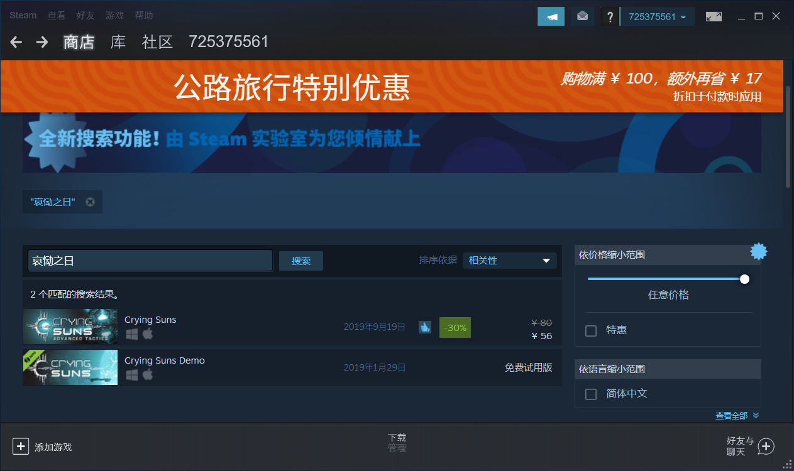Viewport: 794px width, 471px height.
Task: Click the thumbs-up review icon for Crying Suns
Action: tap(425, 327)
